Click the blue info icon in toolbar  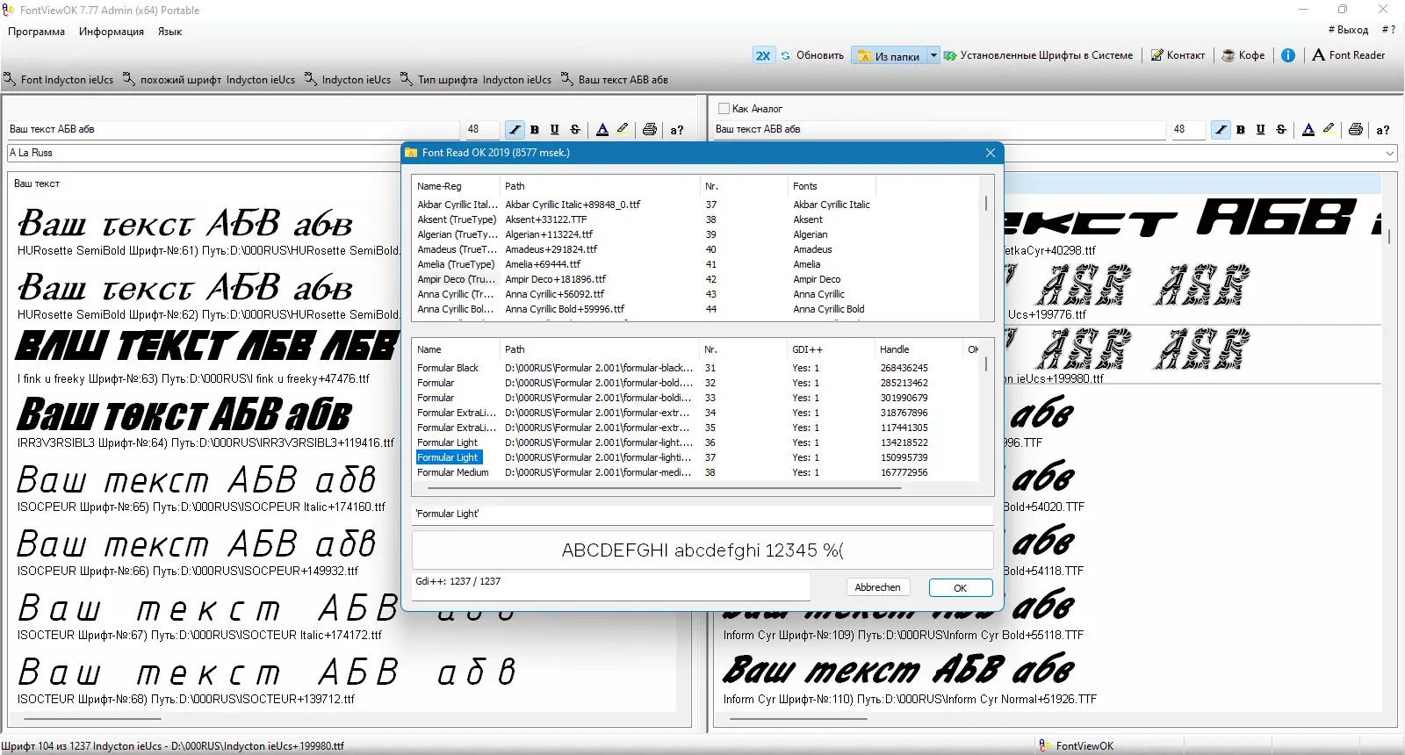(x=1288, y=55)
